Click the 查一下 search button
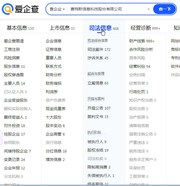Image resolution: width=180 pixels, height=186 pixels. (x=164, y=9)
